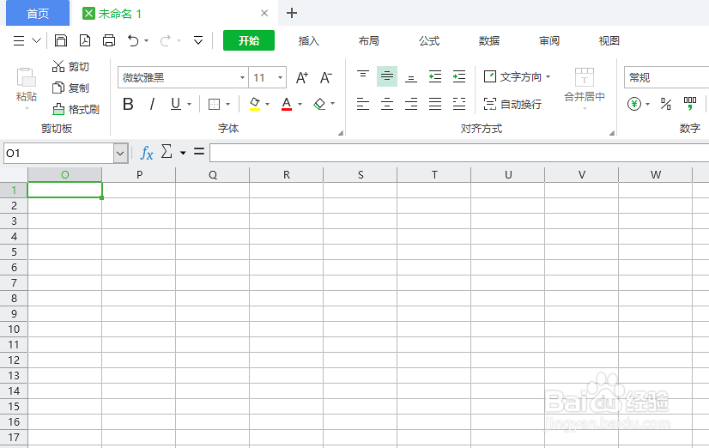Screen dimensions: 709x448
Task: Open the font size dropdown showing 11
Action: tap(281, 78)
